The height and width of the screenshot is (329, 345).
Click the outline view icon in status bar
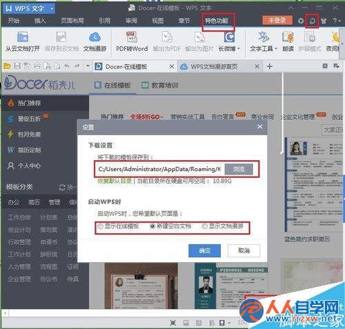199,323
